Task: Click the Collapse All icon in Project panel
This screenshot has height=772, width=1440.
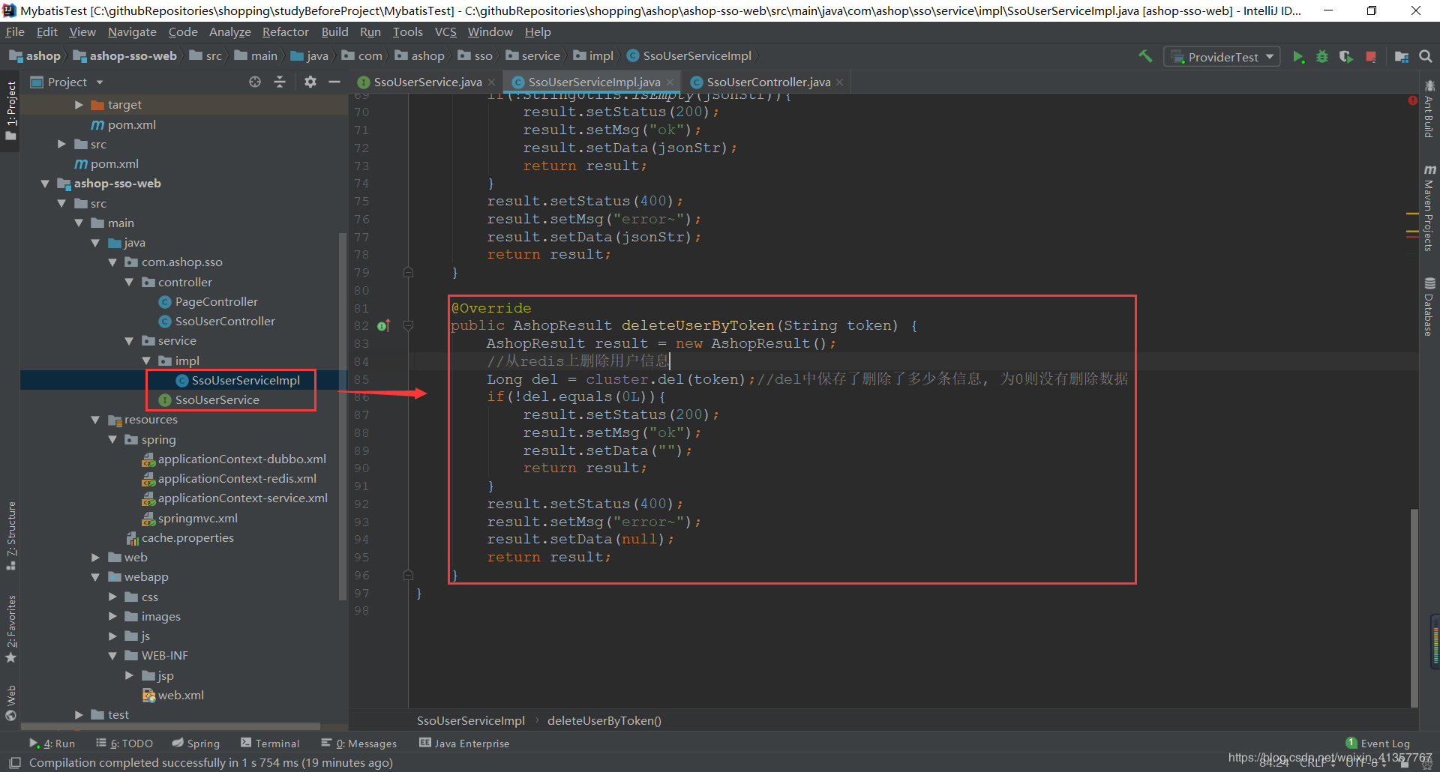Action: tap(280, 82)
